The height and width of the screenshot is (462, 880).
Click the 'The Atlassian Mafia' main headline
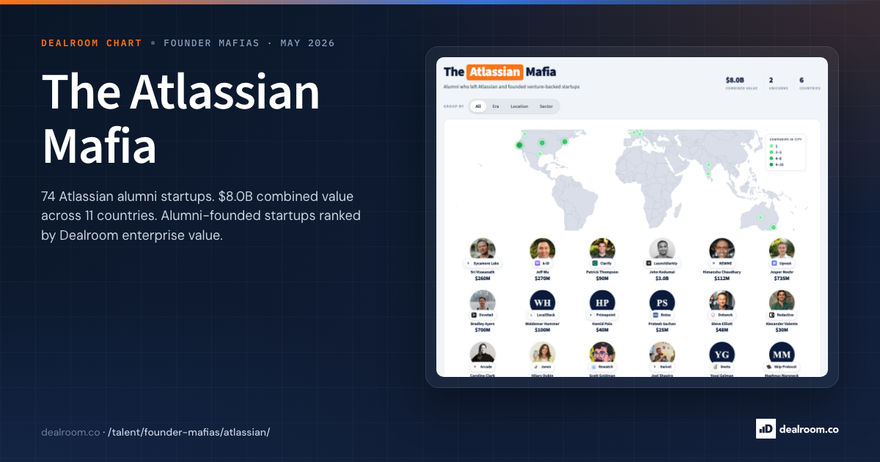[182, 120]
